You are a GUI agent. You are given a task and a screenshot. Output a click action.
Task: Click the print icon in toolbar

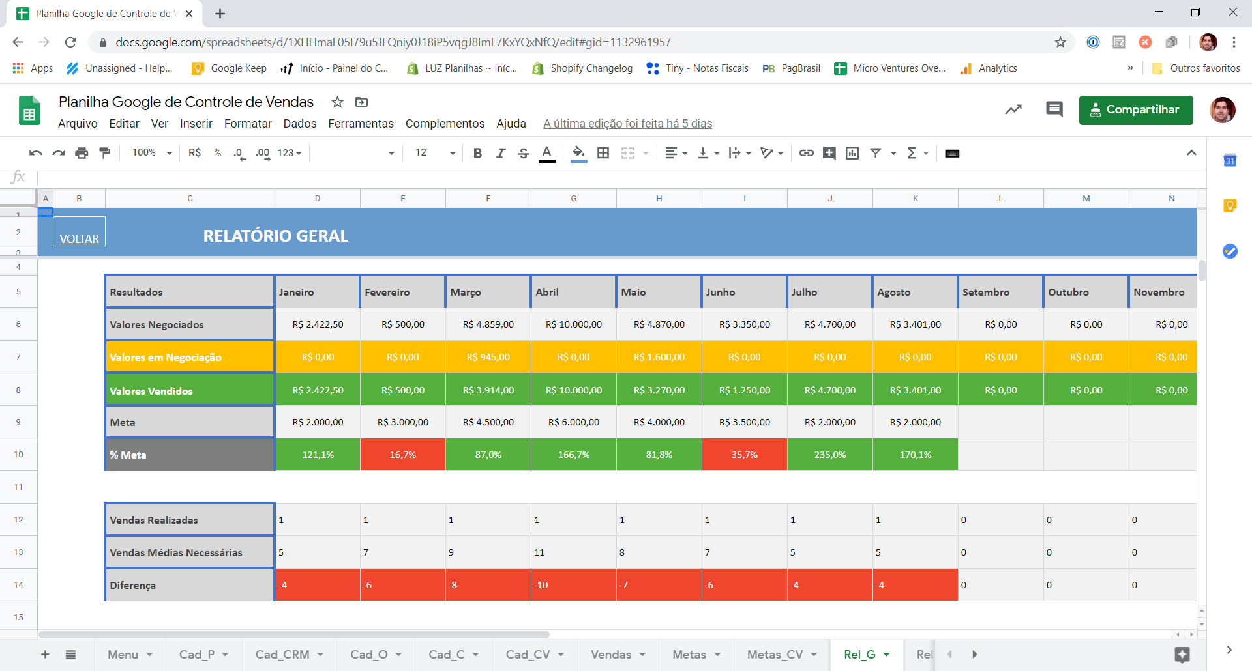pyautogui.click(x=82, y=153)
